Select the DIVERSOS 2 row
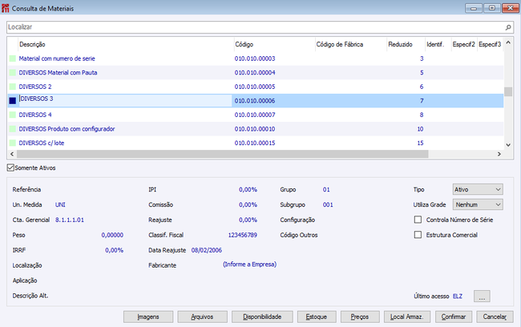Viewport: 521px width, 327px height. click(255, 87)
